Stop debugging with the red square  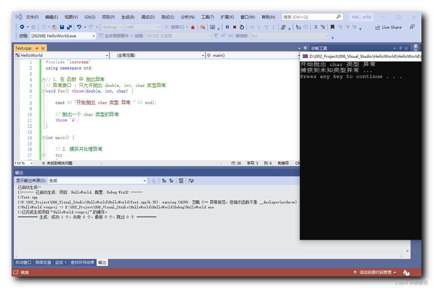[x=235, y=27]
